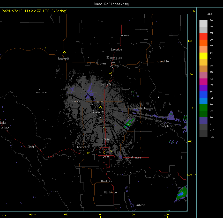Image resolution: width=223 pixels, height=218 pixels.
Task: Click the Okotoks label
Action: coord(107,181)
